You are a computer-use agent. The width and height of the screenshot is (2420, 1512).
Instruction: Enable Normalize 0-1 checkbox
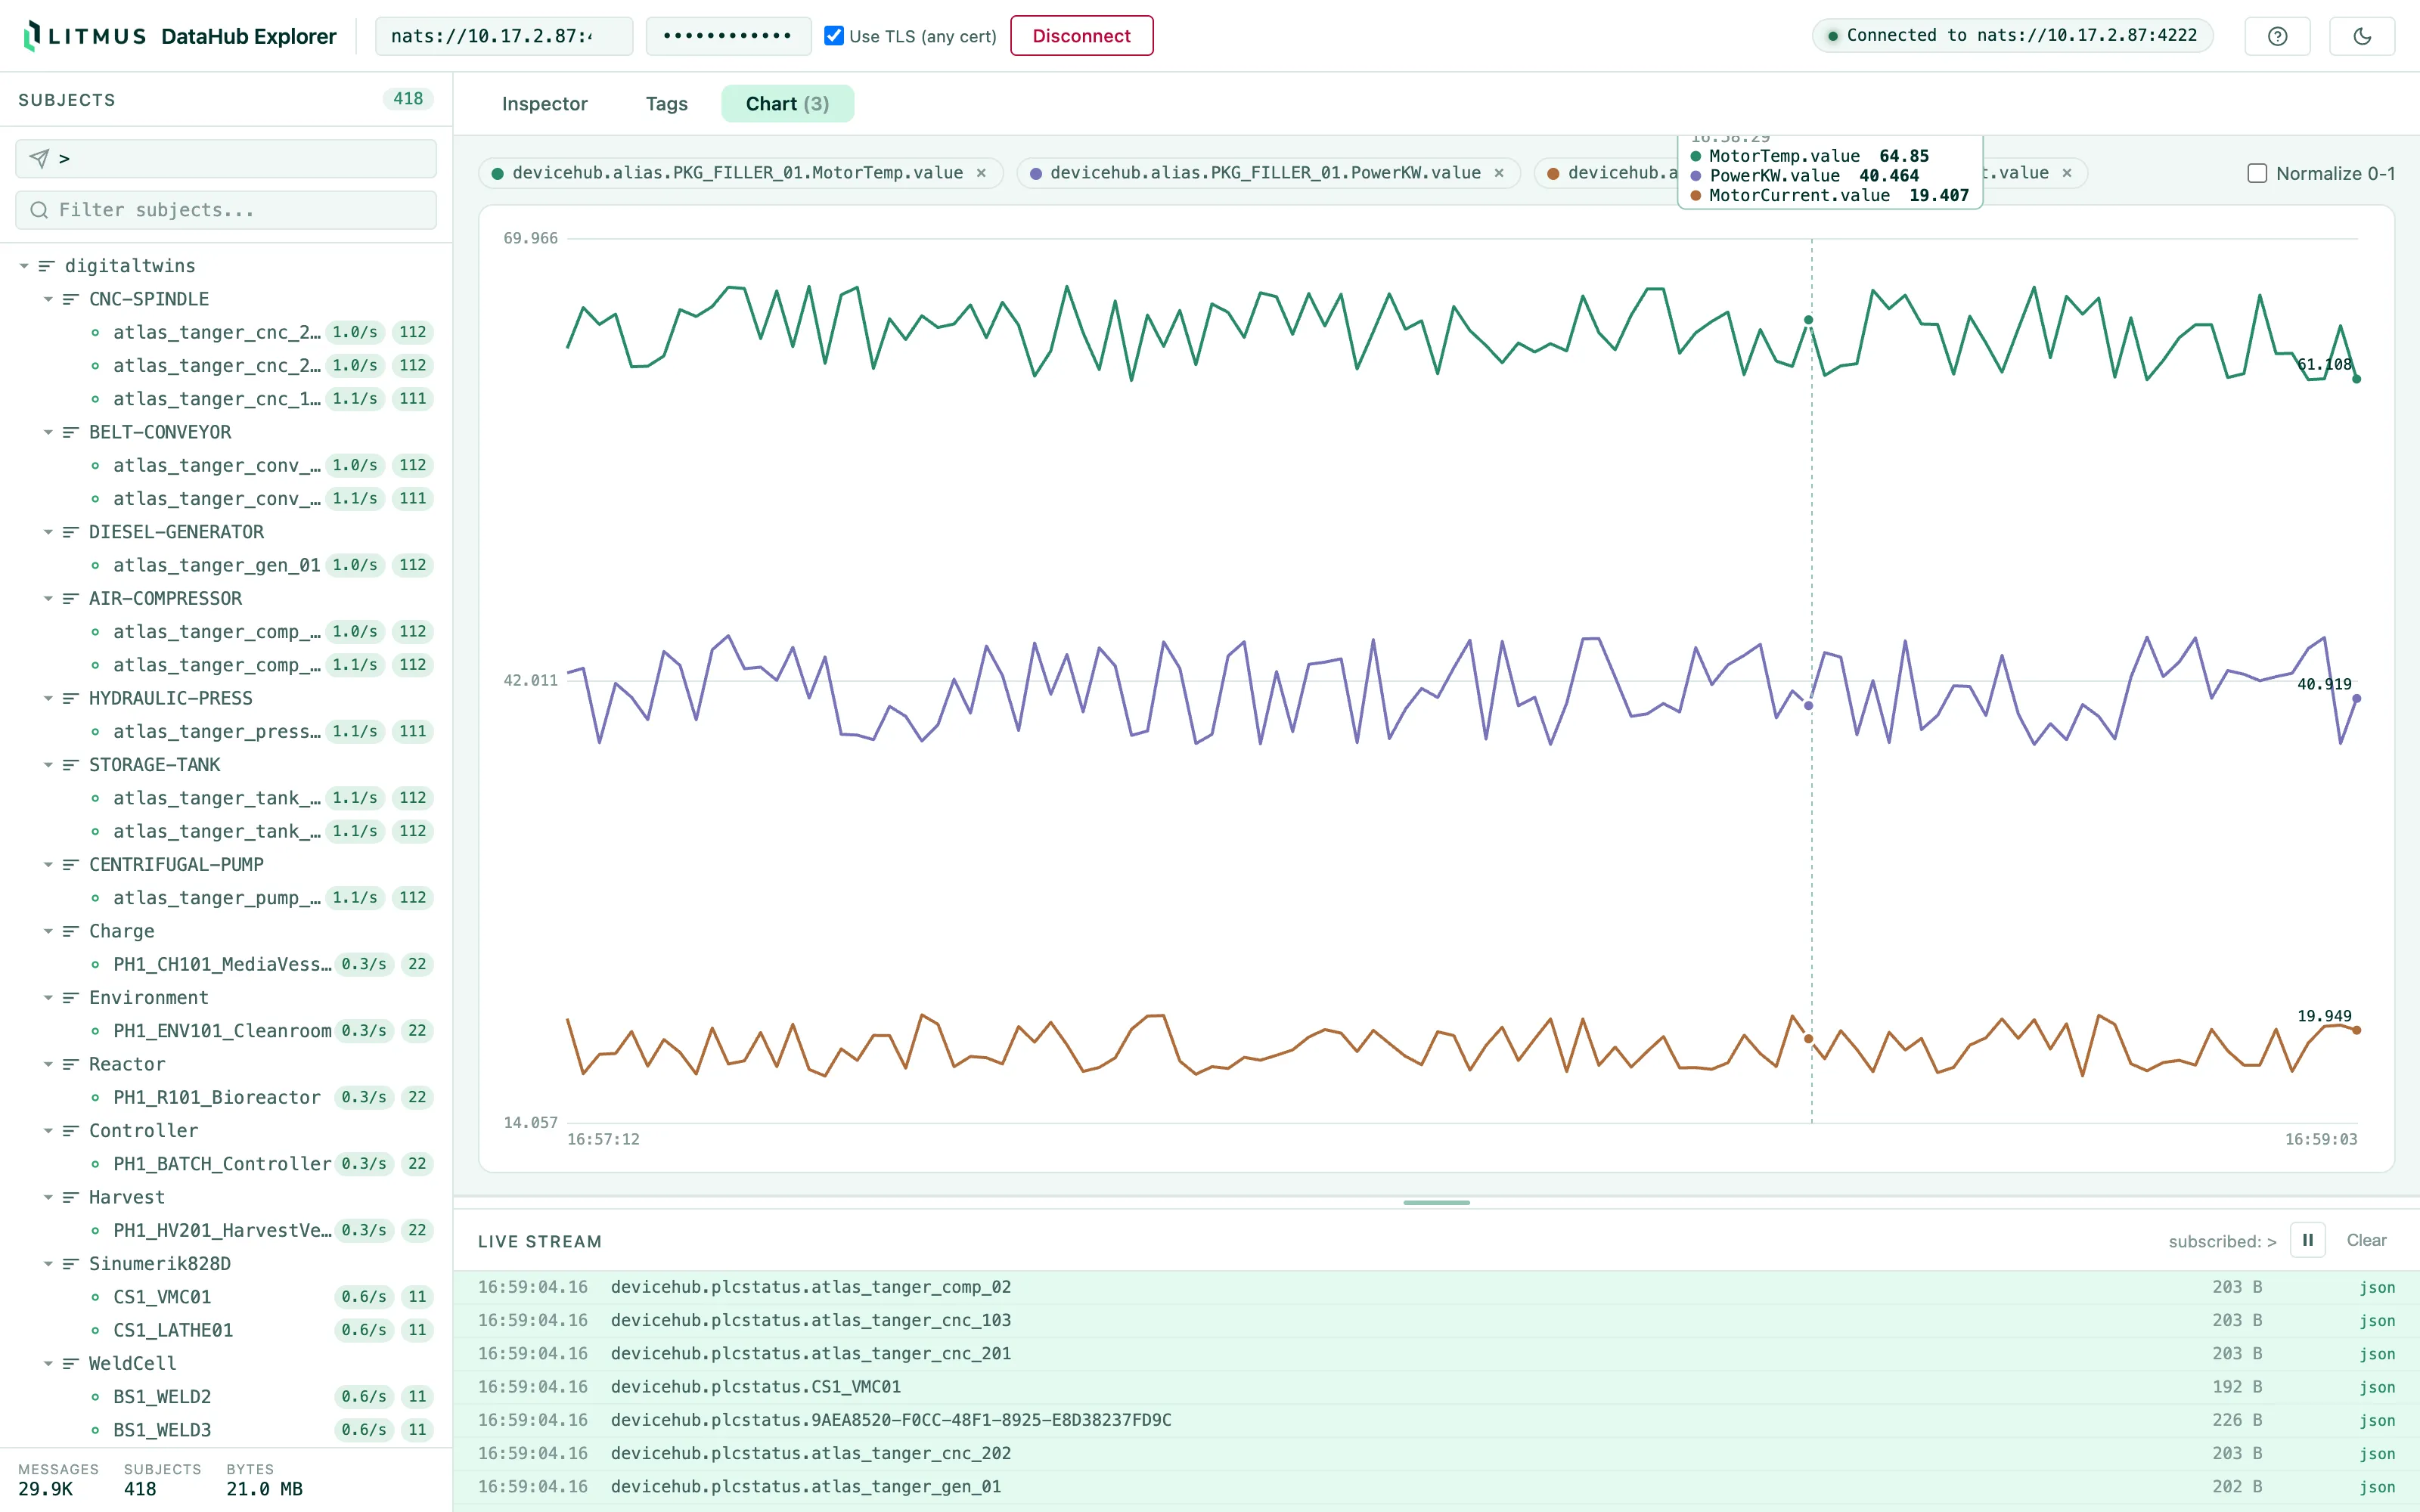pos(2257,173)
